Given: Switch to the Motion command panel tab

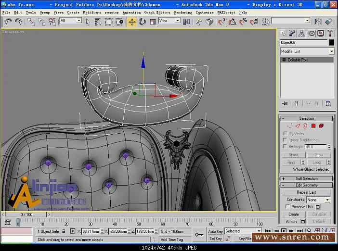Looking at the screenshot, I should pos(311,34).
